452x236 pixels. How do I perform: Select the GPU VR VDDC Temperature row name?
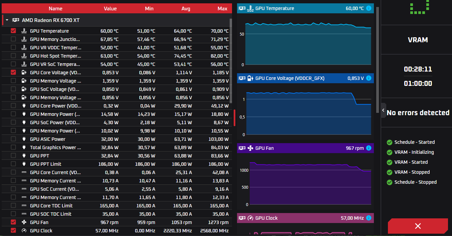coord(55,48)
